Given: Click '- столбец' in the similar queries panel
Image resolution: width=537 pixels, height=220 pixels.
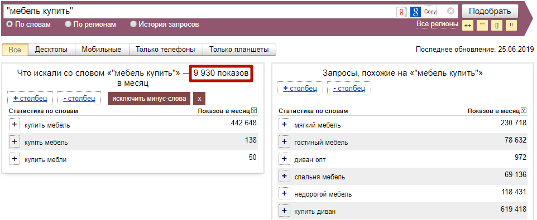Looking at the screenshot, I should [x=349, y=89].
